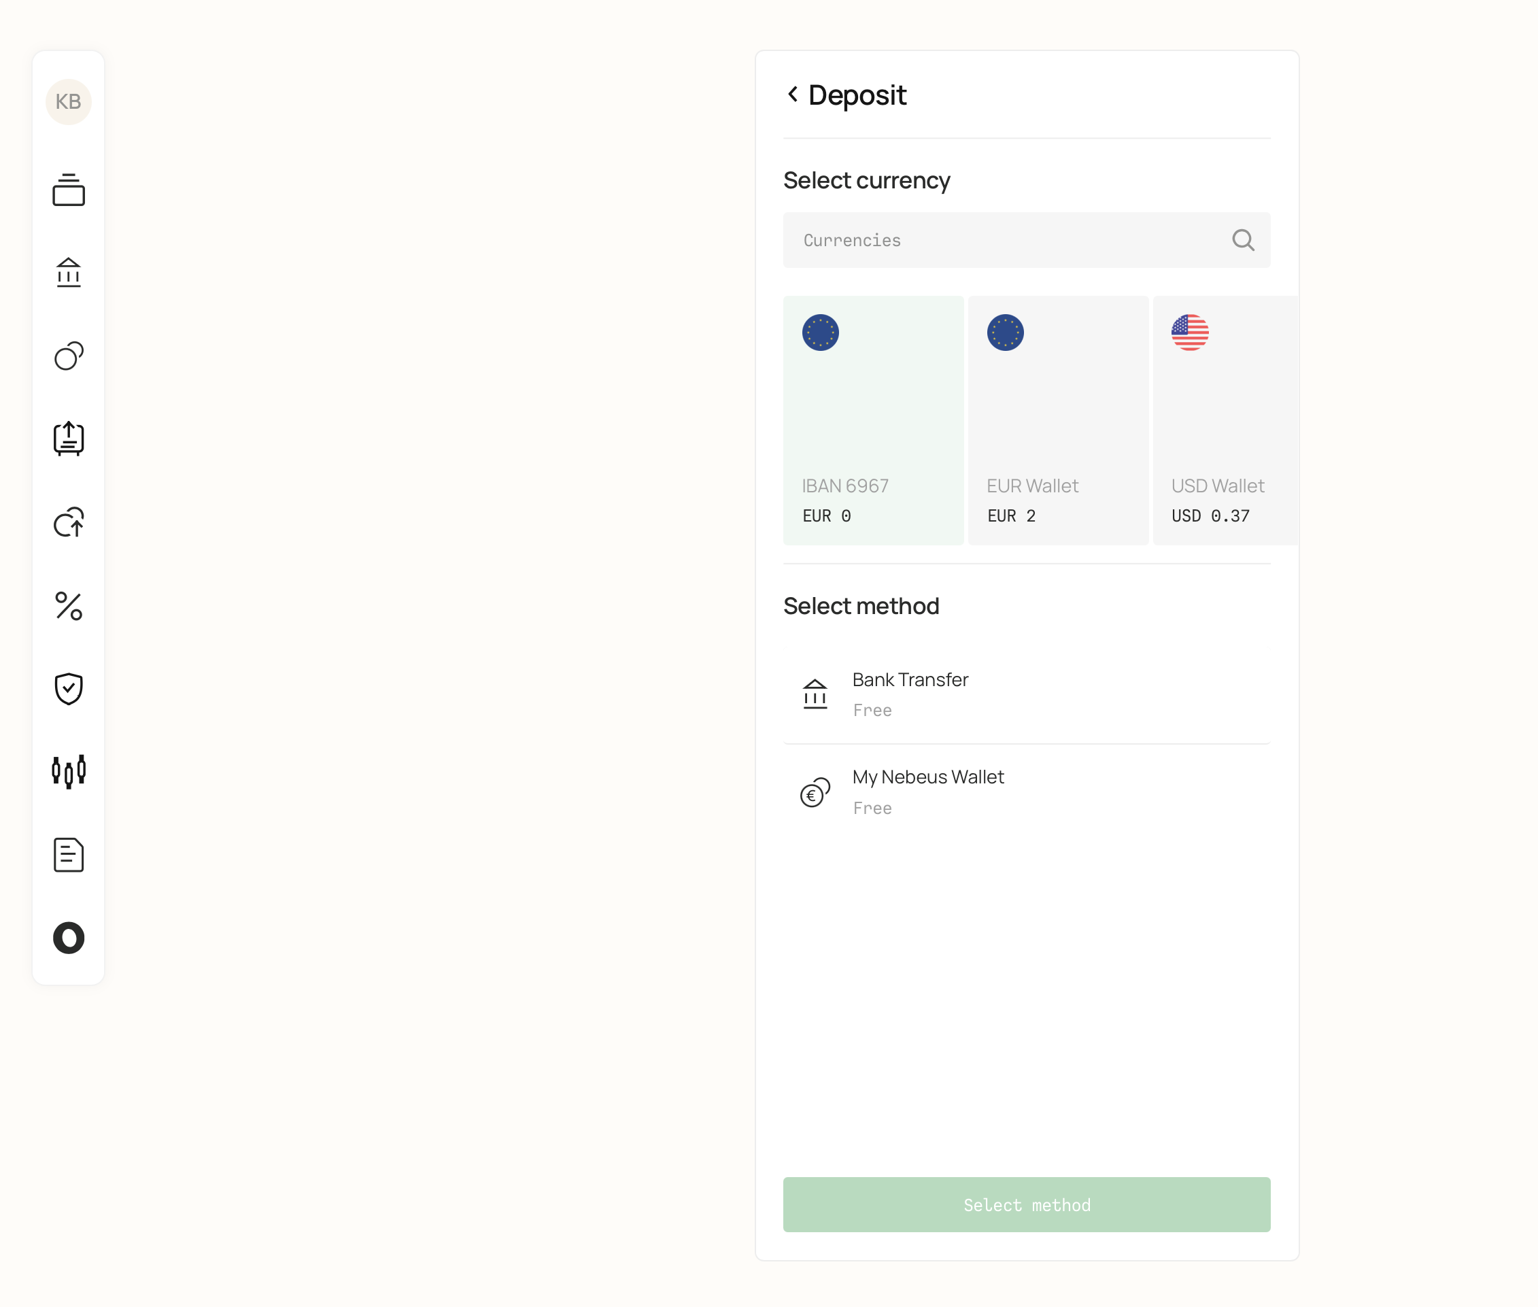This screenshot has height=1307, width=1538.
Task: Open the wallet stack icon in sidebar
Action: tap(68, 190)
